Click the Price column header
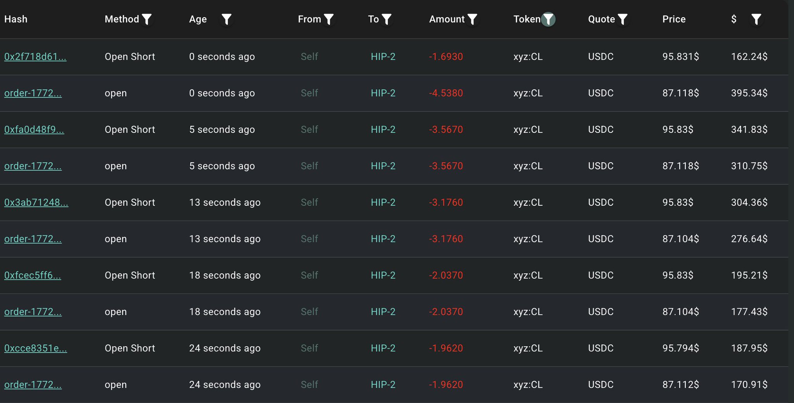 (674, 19)
